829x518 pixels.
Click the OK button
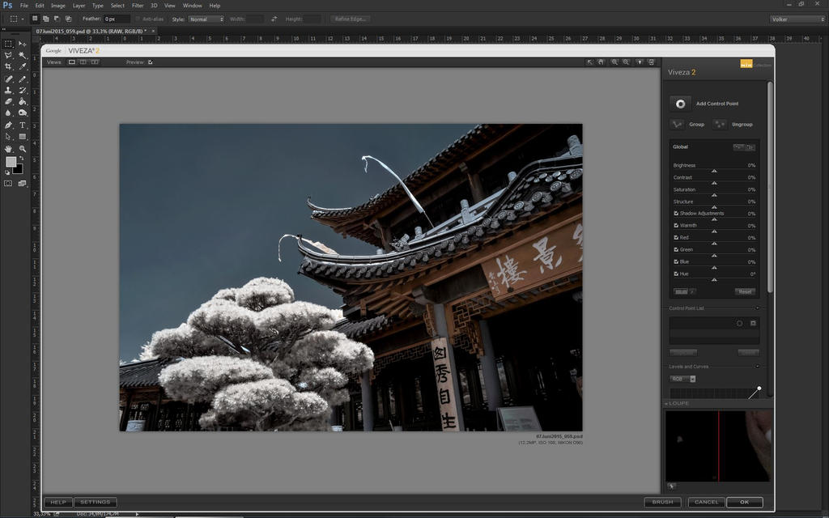coord(745,502)
